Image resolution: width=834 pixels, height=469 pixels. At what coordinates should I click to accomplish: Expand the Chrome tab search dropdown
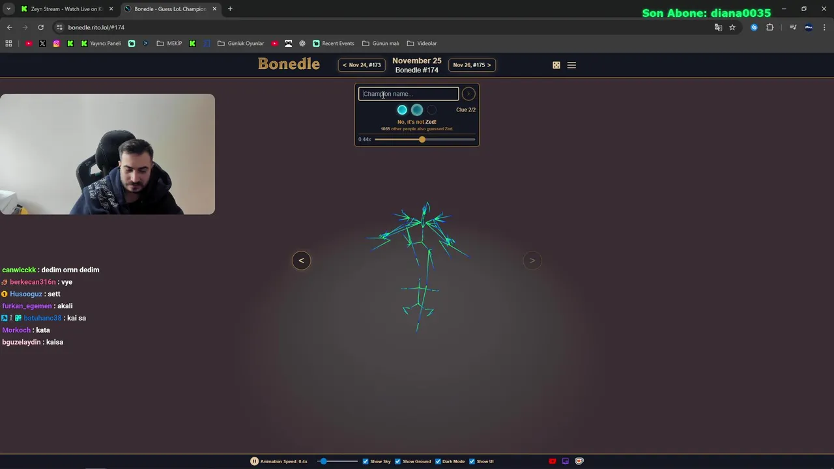pos(8,9)
